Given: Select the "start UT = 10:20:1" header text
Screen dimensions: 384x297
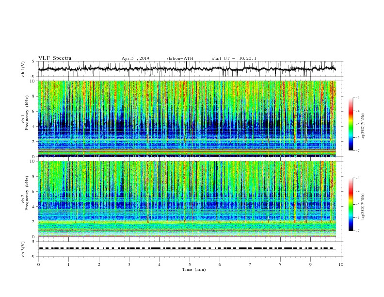Looking at the screenshot, I should (234, 58).
